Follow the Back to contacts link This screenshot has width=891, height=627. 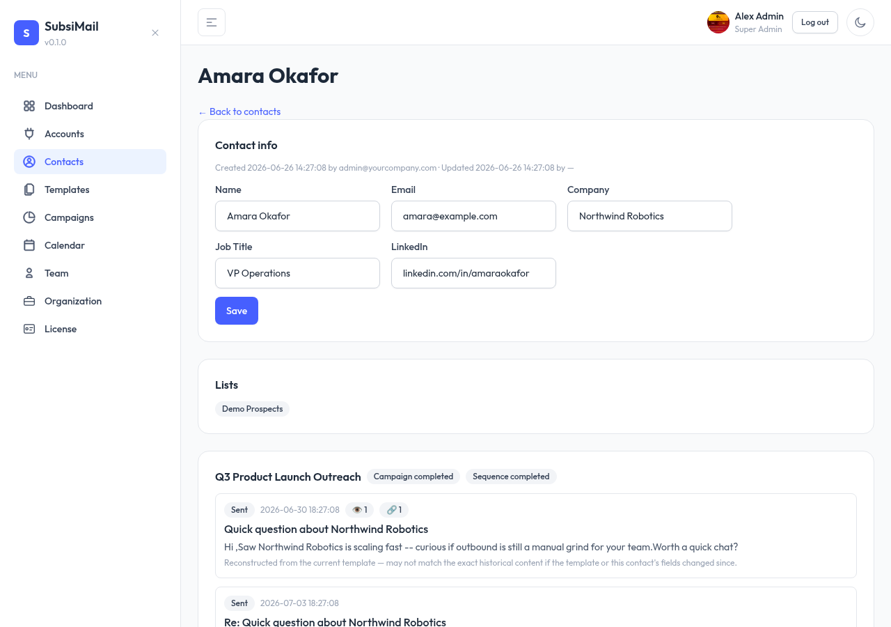tap(239, 111)
